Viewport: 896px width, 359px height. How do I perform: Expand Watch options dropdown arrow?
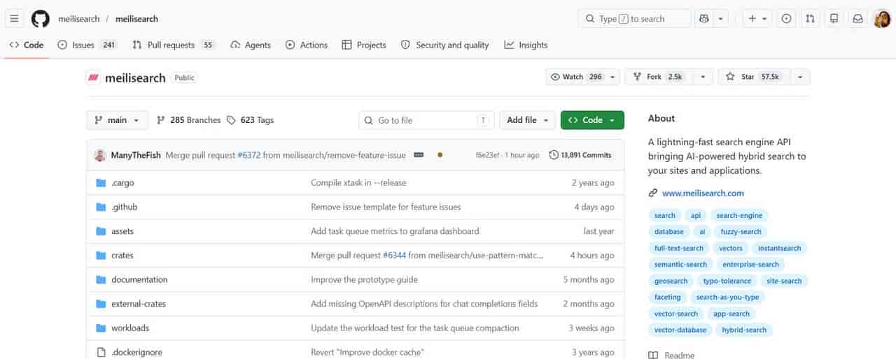[613, 77]
